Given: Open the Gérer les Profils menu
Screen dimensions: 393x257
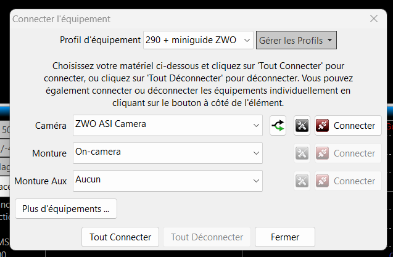Looking at the screenshot, I should [x=296, y=41].
